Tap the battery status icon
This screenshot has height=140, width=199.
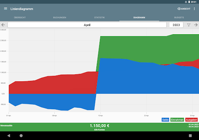(x=189, y=2)
